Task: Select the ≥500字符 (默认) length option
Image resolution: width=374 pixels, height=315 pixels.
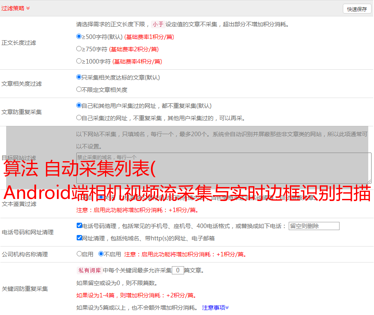Action: (79, 36)
